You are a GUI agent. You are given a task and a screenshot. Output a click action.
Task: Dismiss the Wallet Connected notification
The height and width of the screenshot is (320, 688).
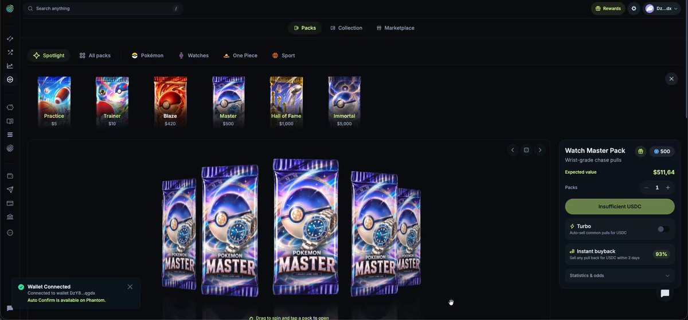[130, 287]
